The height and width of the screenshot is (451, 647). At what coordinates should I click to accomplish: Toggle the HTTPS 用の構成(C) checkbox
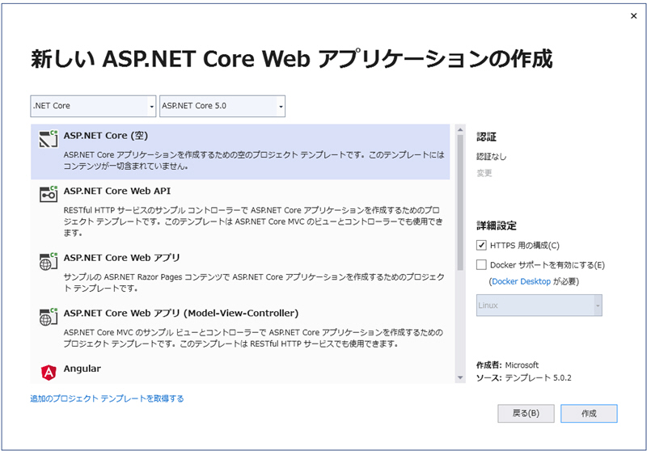(x=481, y=245)
